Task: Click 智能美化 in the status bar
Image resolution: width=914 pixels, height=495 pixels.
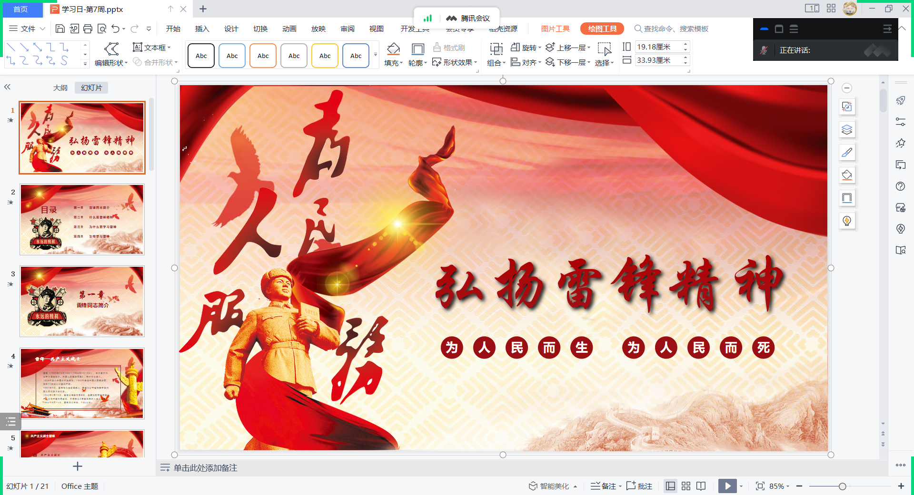Action: [x=553, y=486]
